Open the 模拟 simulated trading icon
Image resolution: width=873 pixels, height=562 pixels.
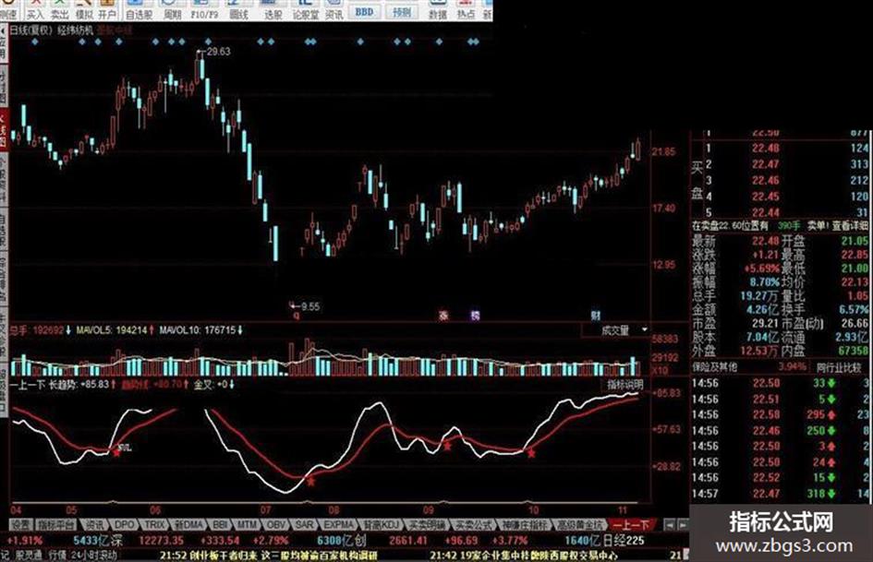pyautogui.click(x=83, y=10)
